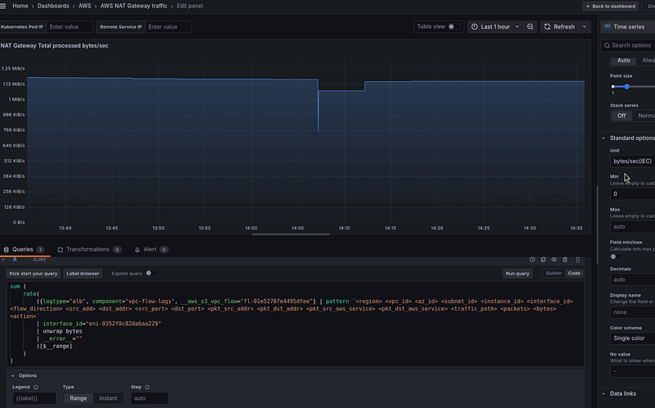655x408 pixels.
Task: Click the panel title NAT Gateway Total processed
Action: point(54,46)
